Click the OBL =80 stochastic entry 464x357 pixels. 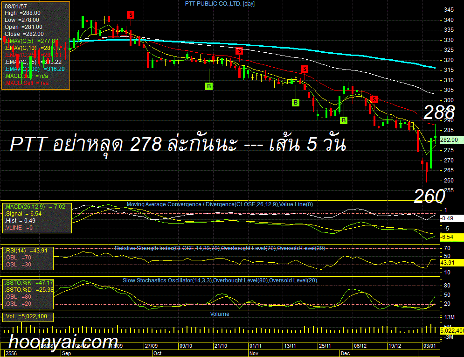(x=18, y=297)
